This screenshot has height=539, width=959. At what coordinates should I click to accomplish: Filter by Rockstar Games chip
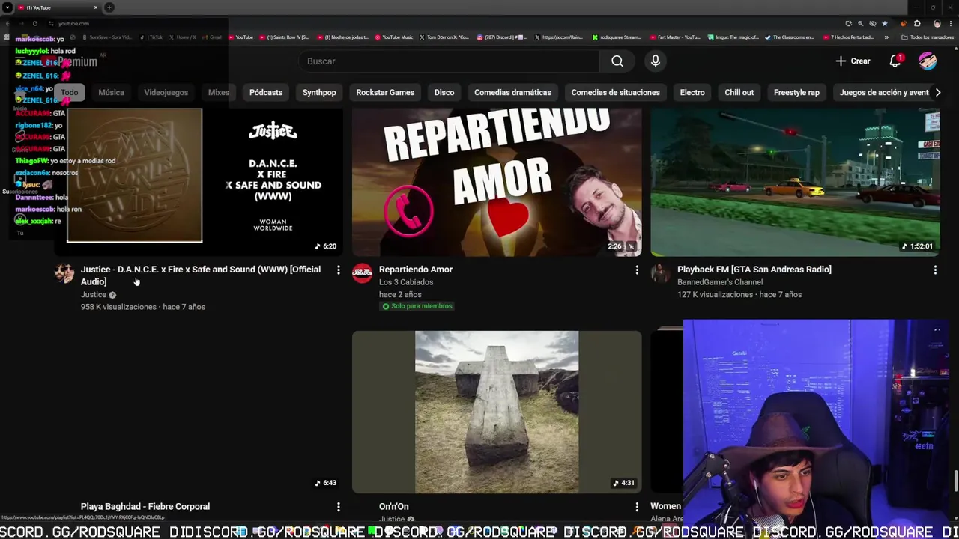tap(385, 92)
